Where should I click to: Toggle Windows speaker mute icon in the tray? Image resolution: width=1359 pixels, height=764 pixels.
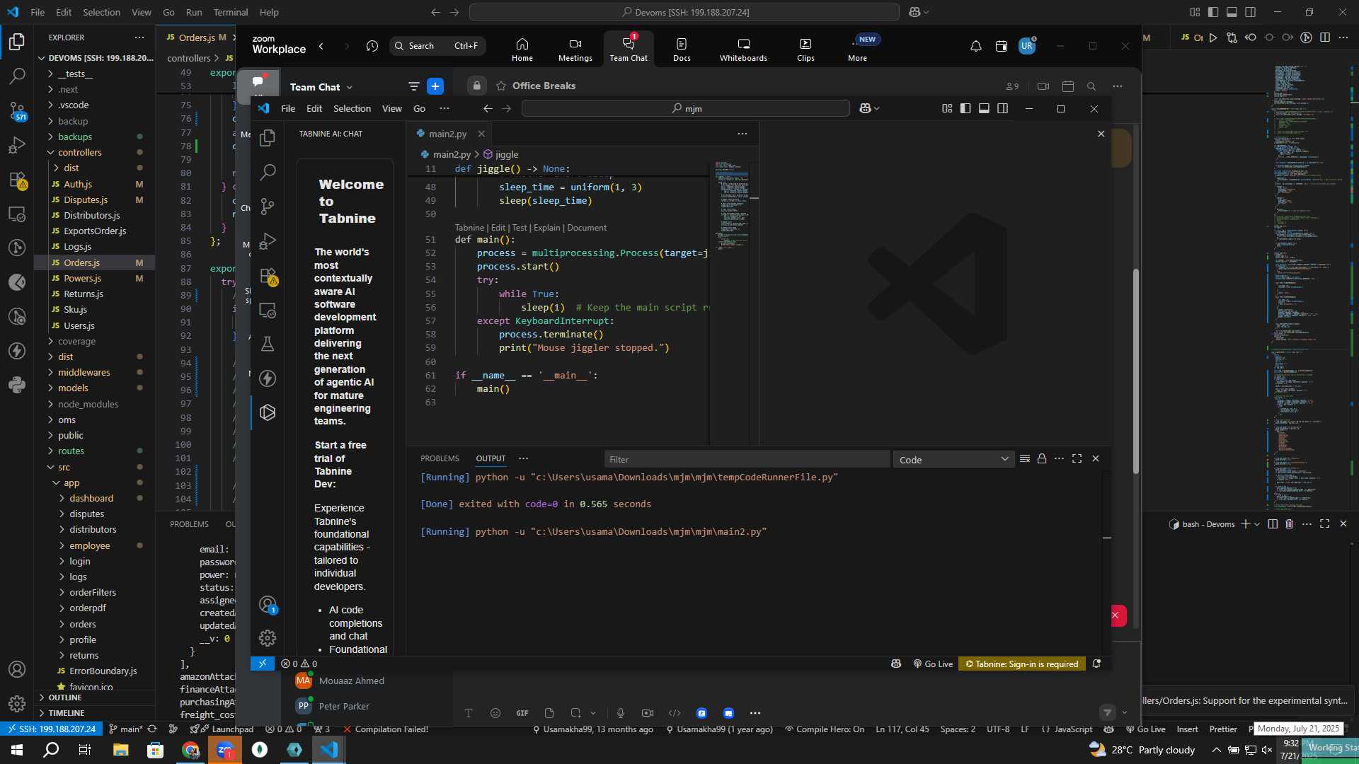click(x=1266, y=750)
